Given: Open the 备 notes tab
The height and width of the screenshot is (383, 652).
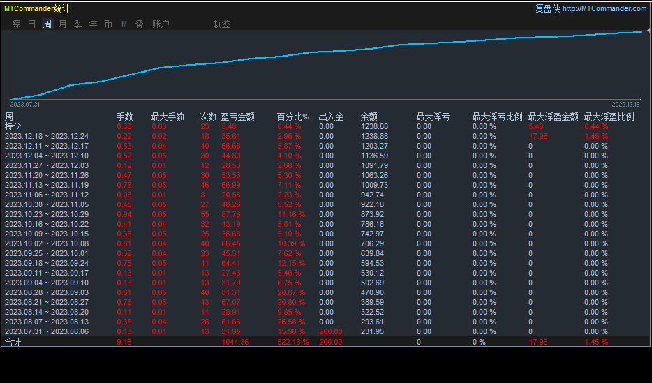Looking at the screenshot, I should pyautogui.click(x=140, y=24).
